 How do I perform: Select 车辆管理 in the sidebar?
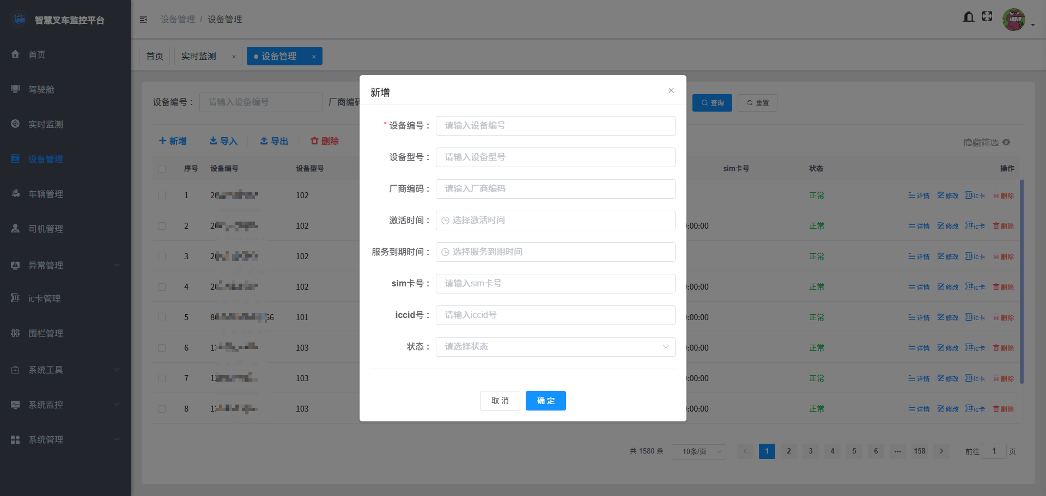pos(46,194)
